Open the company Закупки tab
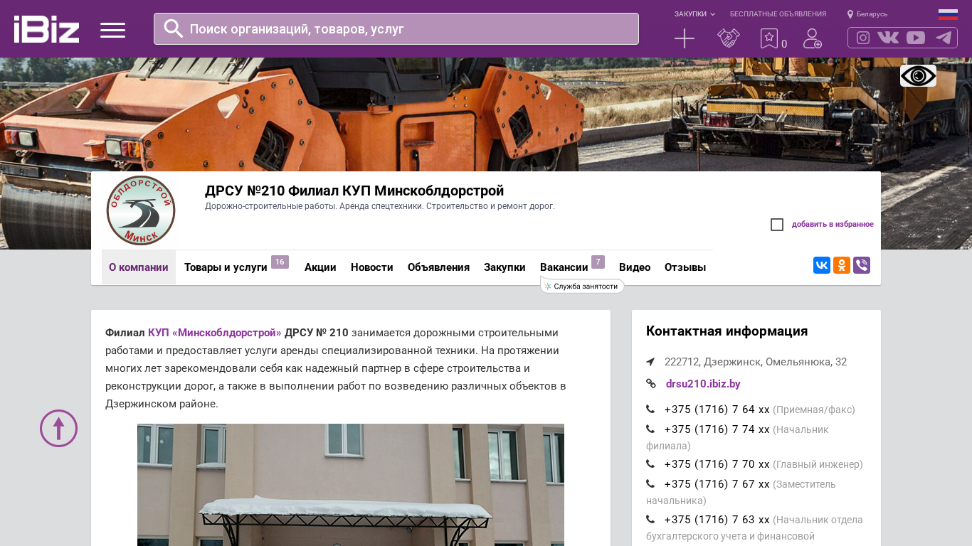972x546 pixels. [505, 267]
